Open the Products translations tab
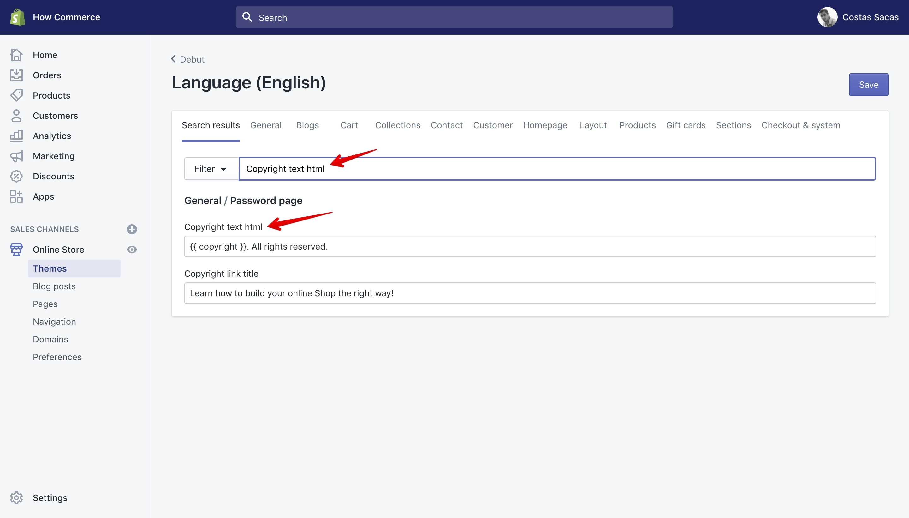Viewport: 909px width, 518px height. tap(637, 125)
